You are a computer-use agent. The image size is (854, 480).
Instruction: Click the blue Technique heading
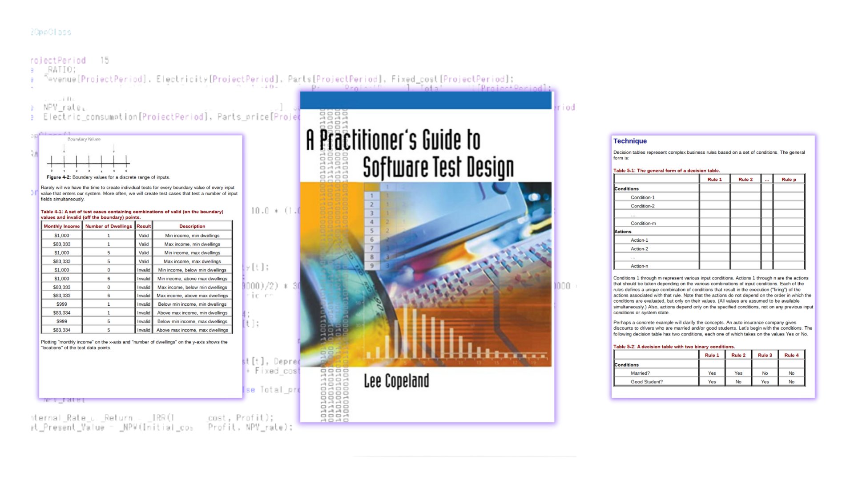point(630,141)
